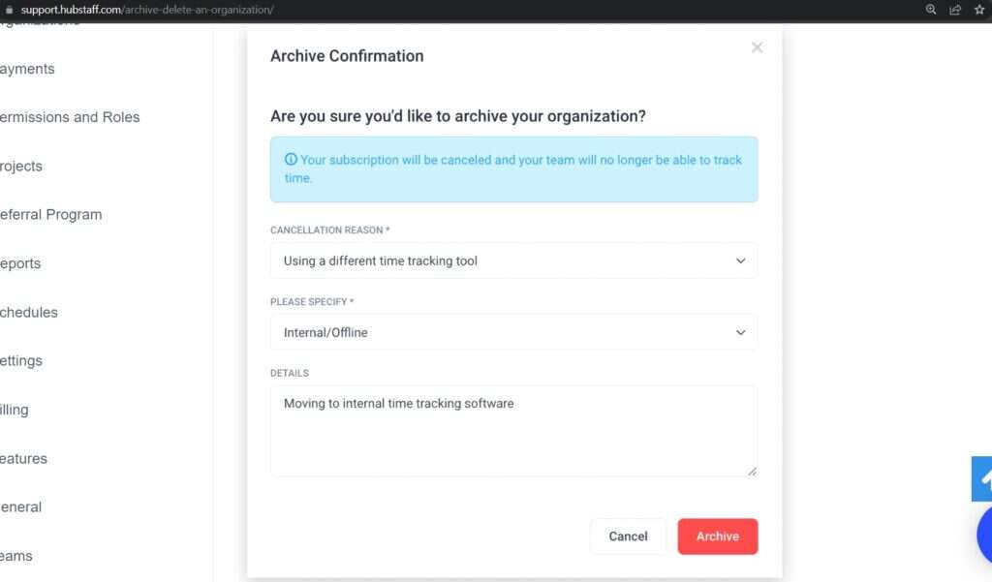Click the lock icon in the address bar
Screen dimensions: 992x582
(10, 11)
